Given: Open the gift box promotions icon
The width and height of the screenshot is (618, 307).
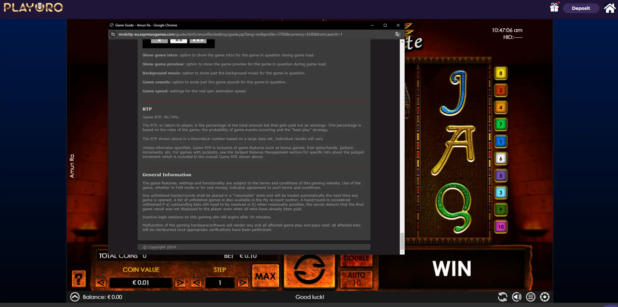Looking at the screenshot, I should [x=554, y=7].
